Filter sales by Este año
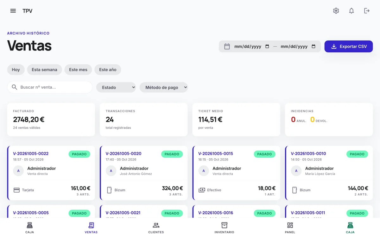 pyautogui.click(x=108, y=69)
